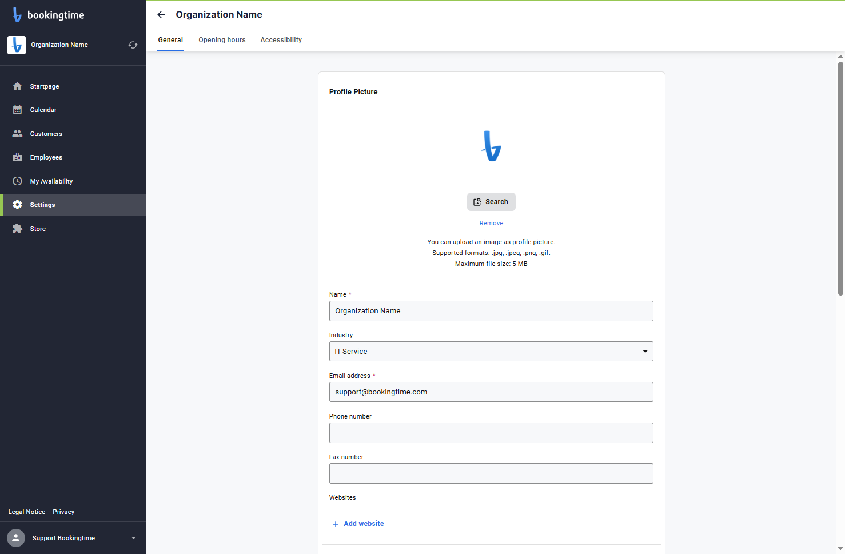845x554 pixels.
Task: Switch to the Opening hours tab
Action: [222, 40]
